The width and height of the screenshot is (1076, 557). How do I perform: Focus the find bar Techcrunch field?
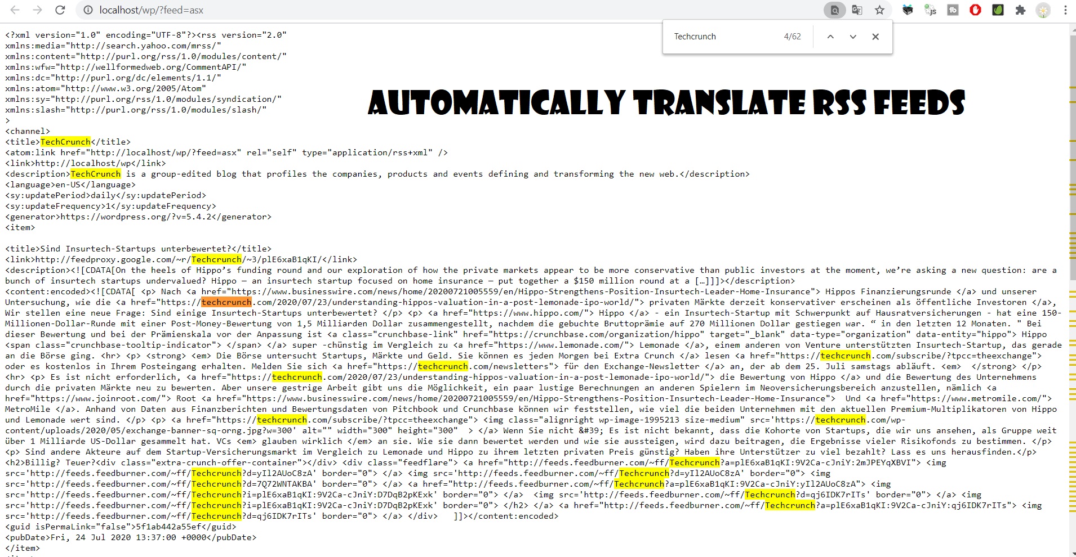pos(724,37)
